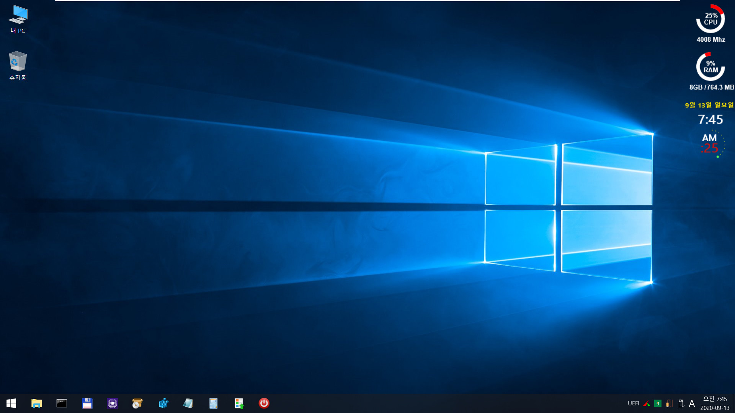
Task: Click the 9% RAM gauge widget
Action: (x=710, y=67)
